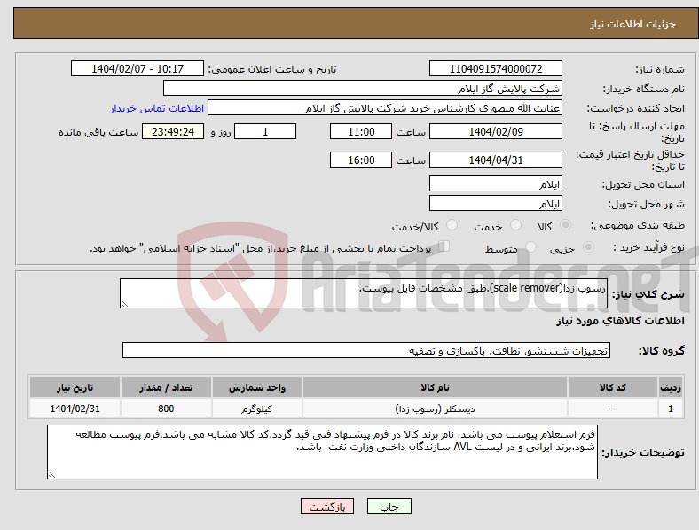This screenshot has width=699, height=530.
Task: Click the ردیف column header
Action: pos(671,387)
